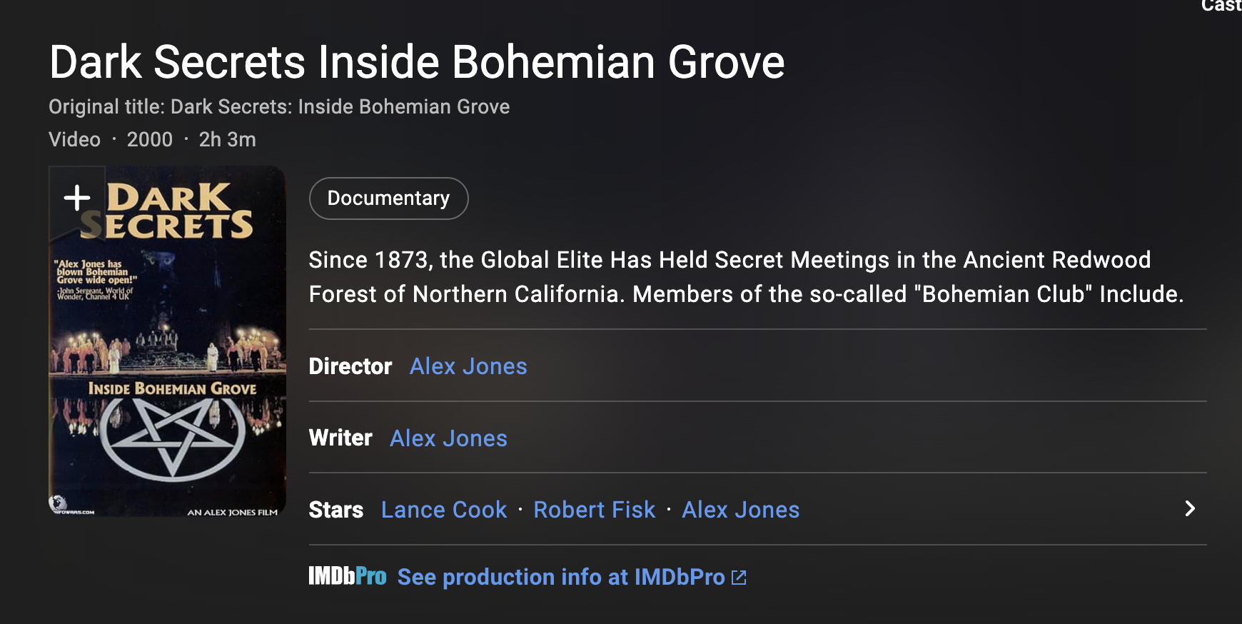The height and width of the screenshot is (624, 1242).
Task: Open writer Alex Jones's page
Action: (x=448, y=438)
